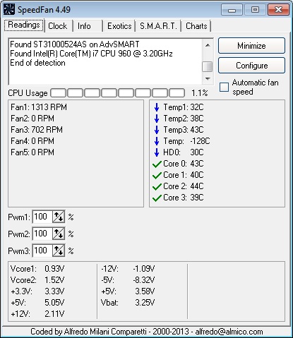Click the down arrow beside Temp -128C
The width and height of the screenshot is (293, 338).
157,141
